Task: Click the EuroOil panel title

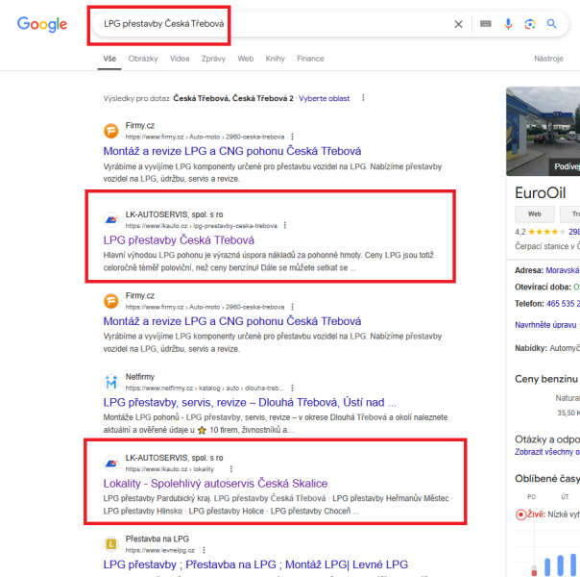Action: coord(540,193)
